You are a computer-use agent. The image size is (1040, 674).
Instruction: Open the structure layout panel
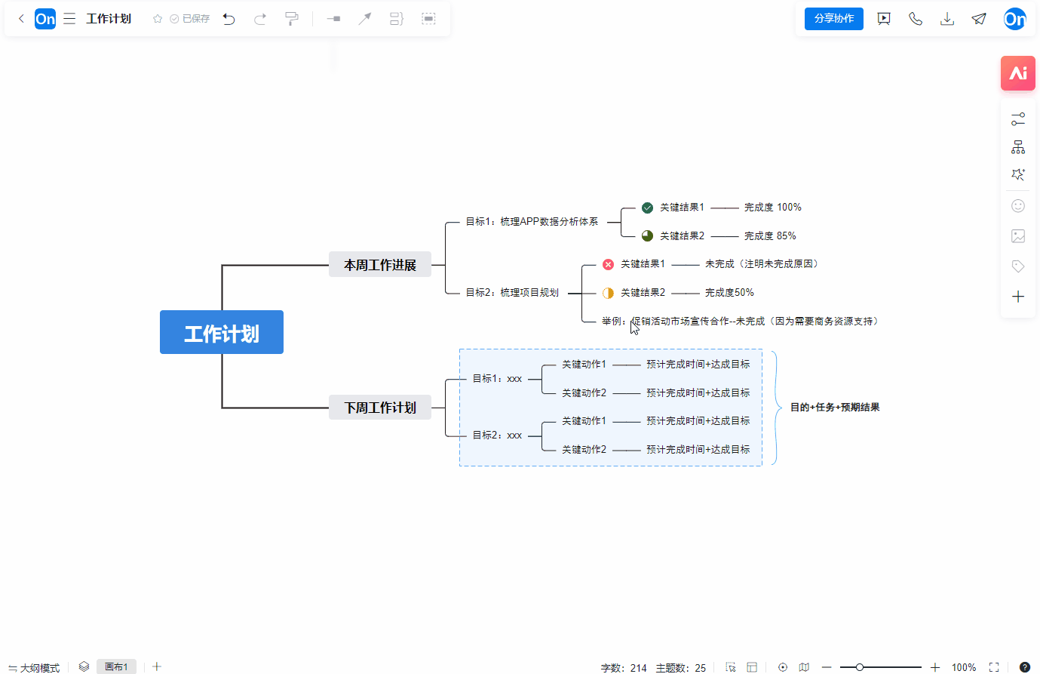point(1018,147)
